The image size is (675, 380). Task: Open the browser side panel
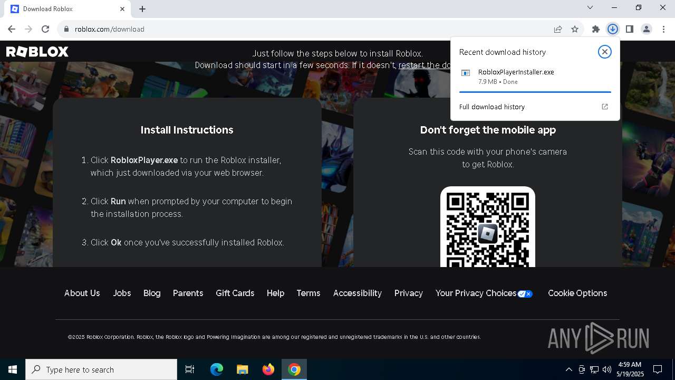[630, 29]
